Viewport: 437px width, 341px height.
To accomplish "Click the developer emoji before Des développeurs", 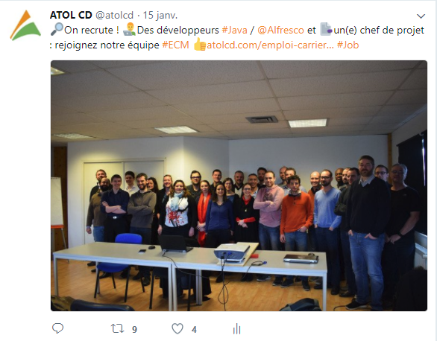I will (129, 30).
